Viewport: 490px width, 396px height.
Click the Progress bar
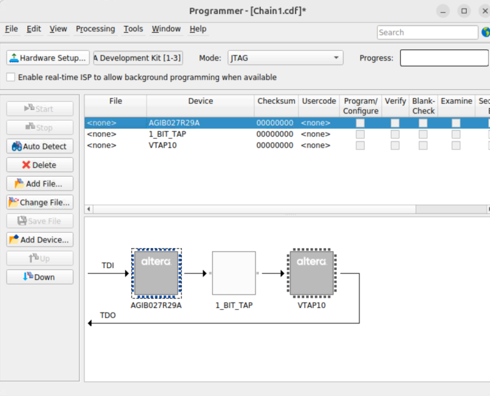[444, 58]
